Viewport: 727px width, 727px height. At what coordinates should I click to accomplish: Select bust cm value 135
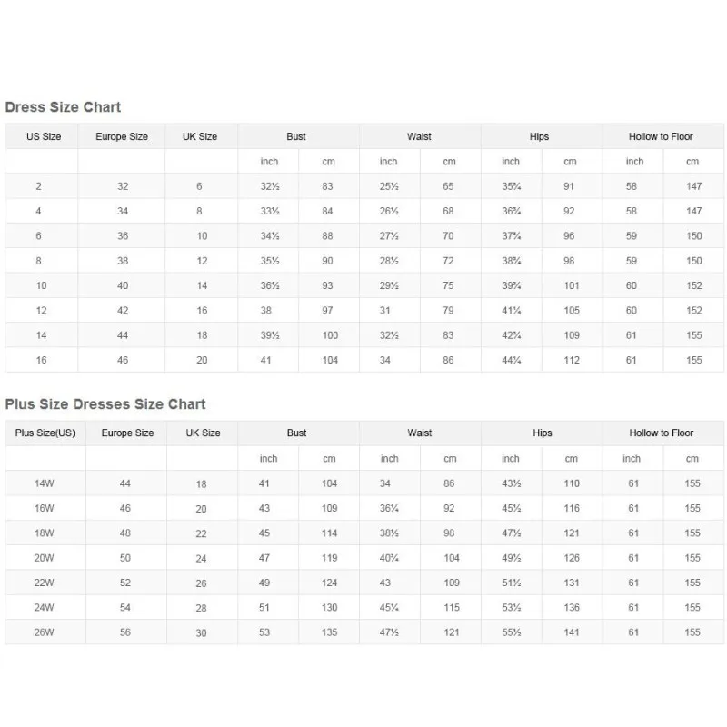tap(329, 632)
